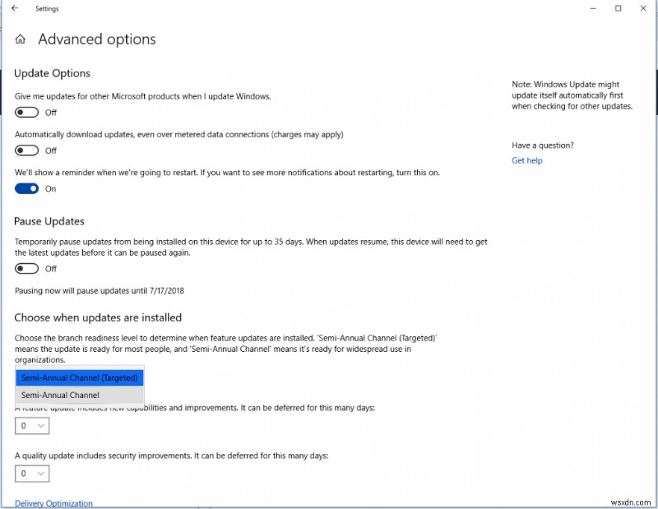The image size is (658, 509).
Task: Open the feature update deferral days dropdown
Action: (x=31, y=425)
